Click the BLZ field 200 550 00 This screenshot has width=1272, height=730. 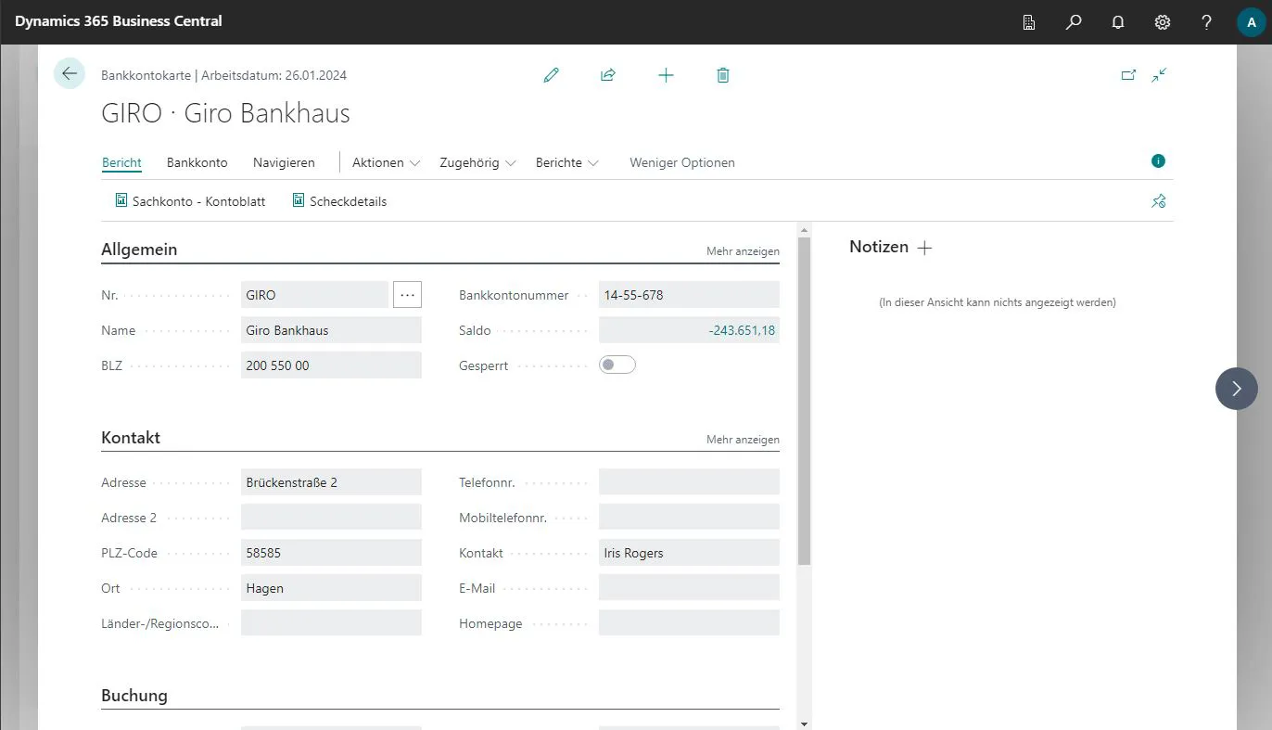click(x=331, y=365)
